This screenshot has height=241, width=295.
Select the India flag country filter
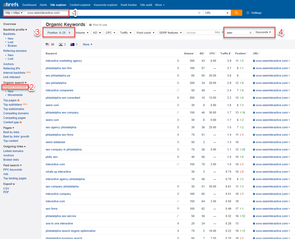pyautogui.click(x=61, y=44)
